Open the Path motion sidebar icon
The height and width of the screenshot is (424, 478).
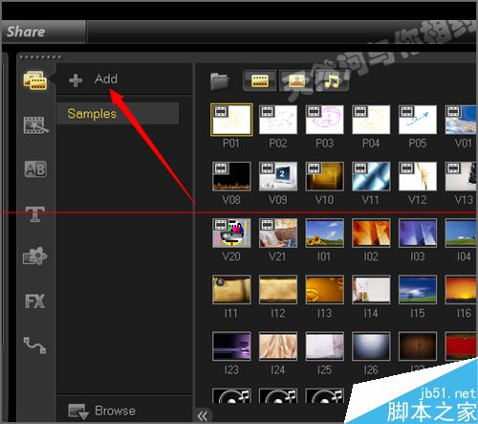coord(34,346)
